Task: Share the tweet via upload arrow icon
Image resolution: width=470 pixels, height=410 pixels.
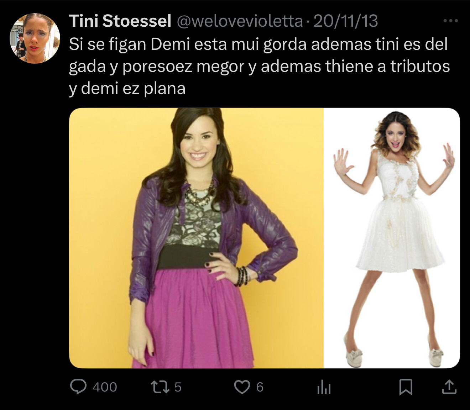Action: [449, 387]
